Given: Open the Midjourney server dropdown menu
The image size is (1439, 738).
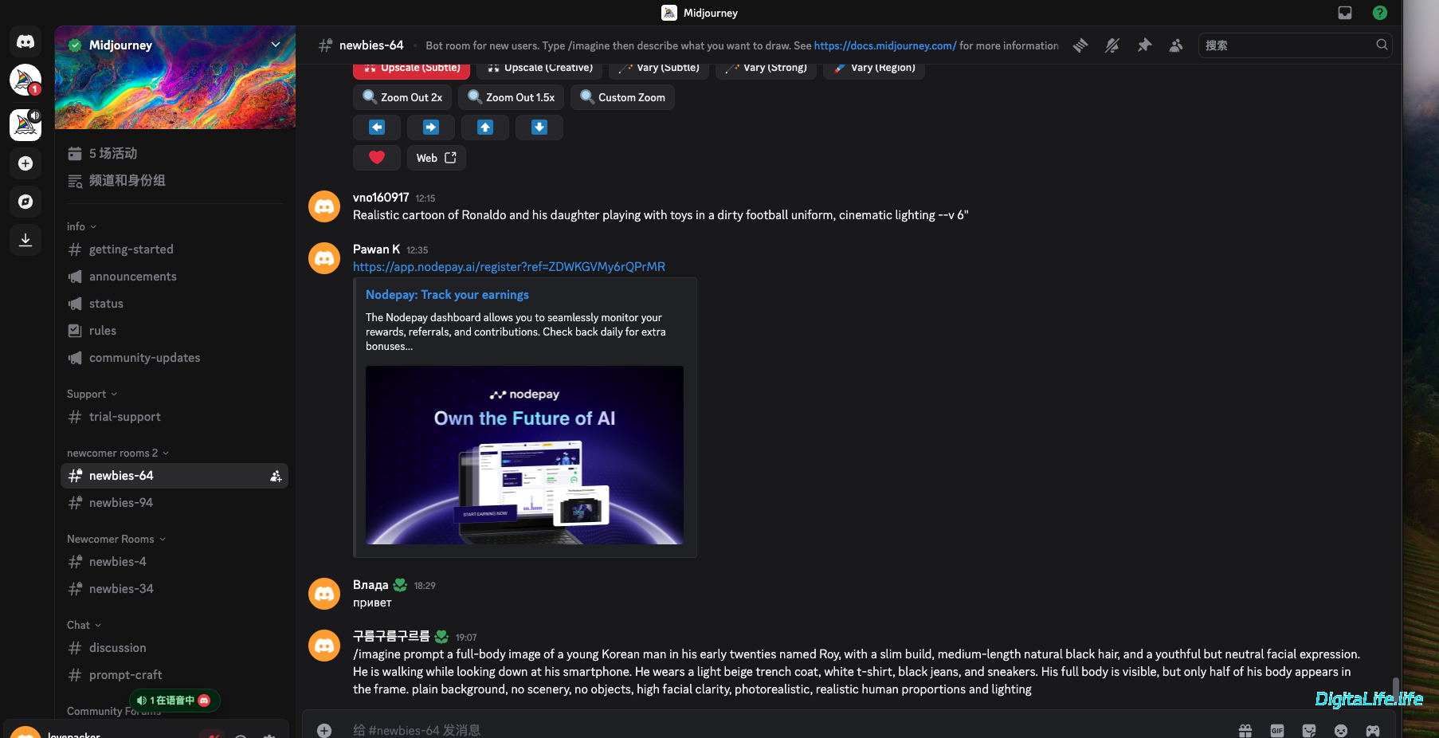Looking at the screenshot, I should 276,45.
